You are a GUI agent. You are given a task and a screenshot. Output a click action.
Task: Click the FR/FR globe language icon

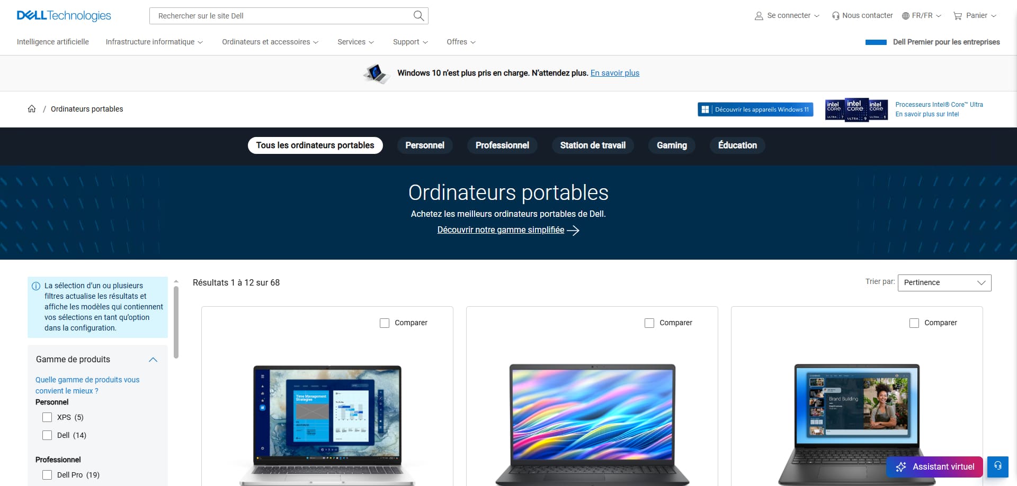click(x=906, y=16)
